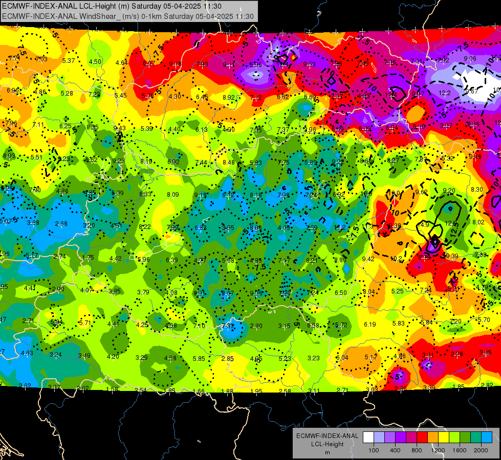Click the wind shear value 8.19
Viewport: 501px width, 460px height.
(146, 161)
